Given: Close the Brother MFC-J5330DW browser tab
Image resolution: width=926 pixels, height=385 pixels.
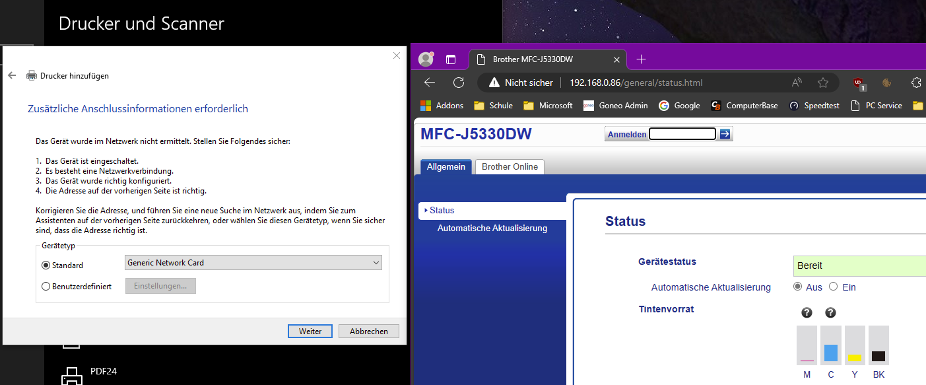Looking at the screenshot, I should click(616, 59).
